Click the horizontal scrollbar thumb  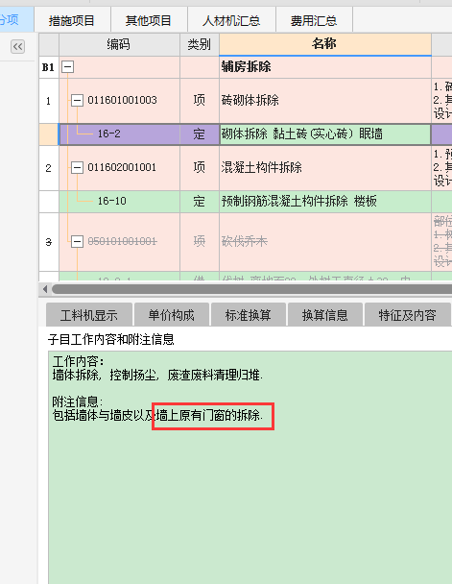[251, 289]
